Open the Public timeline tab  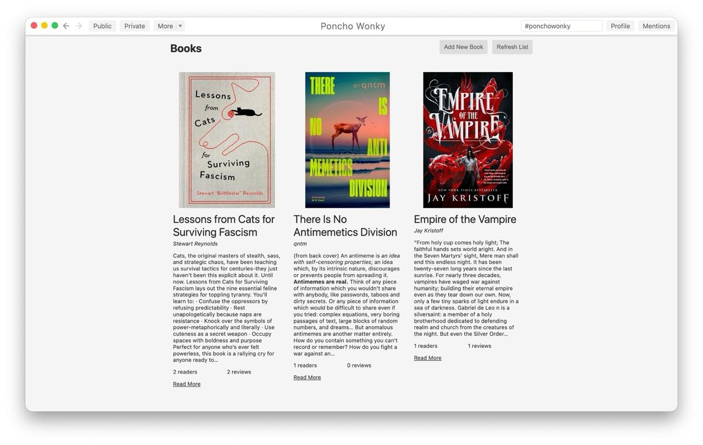click(102, 26)
